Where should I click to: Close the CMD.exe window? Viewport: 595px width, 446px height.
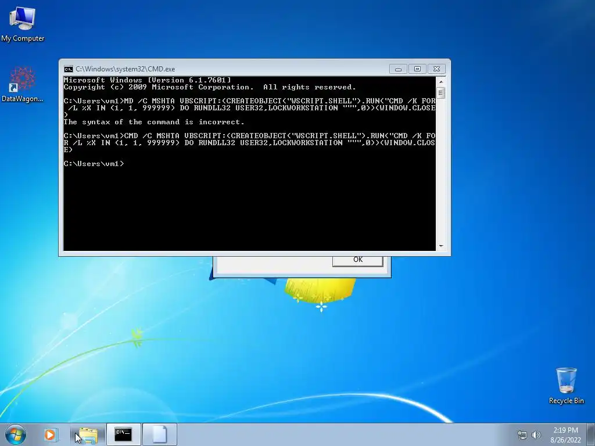click(436, 69)
